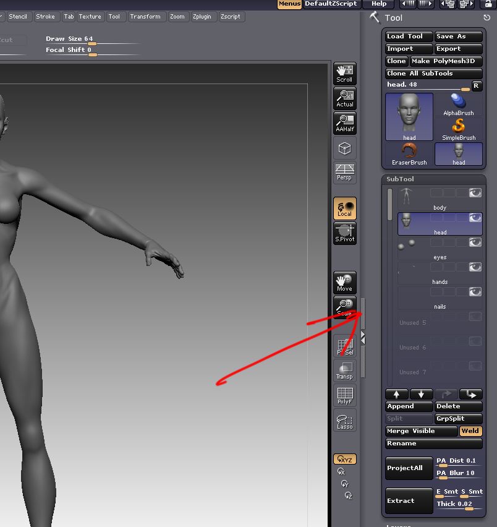Click the Scroll canvas icon
Screen dimensions: 497x527
click(344, 74)
